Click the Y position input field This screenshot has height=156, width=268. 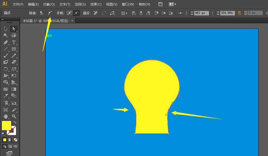point(227,13)
